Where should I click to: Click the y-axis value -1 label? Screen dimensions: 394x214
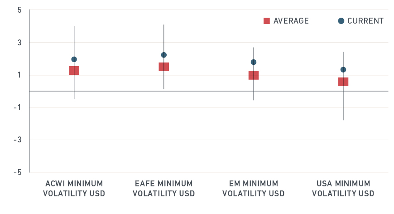point(18,107)
